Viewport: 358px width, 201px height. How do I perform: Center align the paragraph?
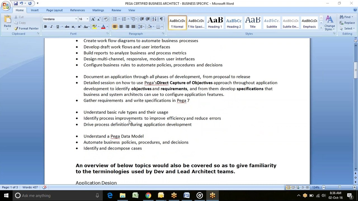[121, 27]
